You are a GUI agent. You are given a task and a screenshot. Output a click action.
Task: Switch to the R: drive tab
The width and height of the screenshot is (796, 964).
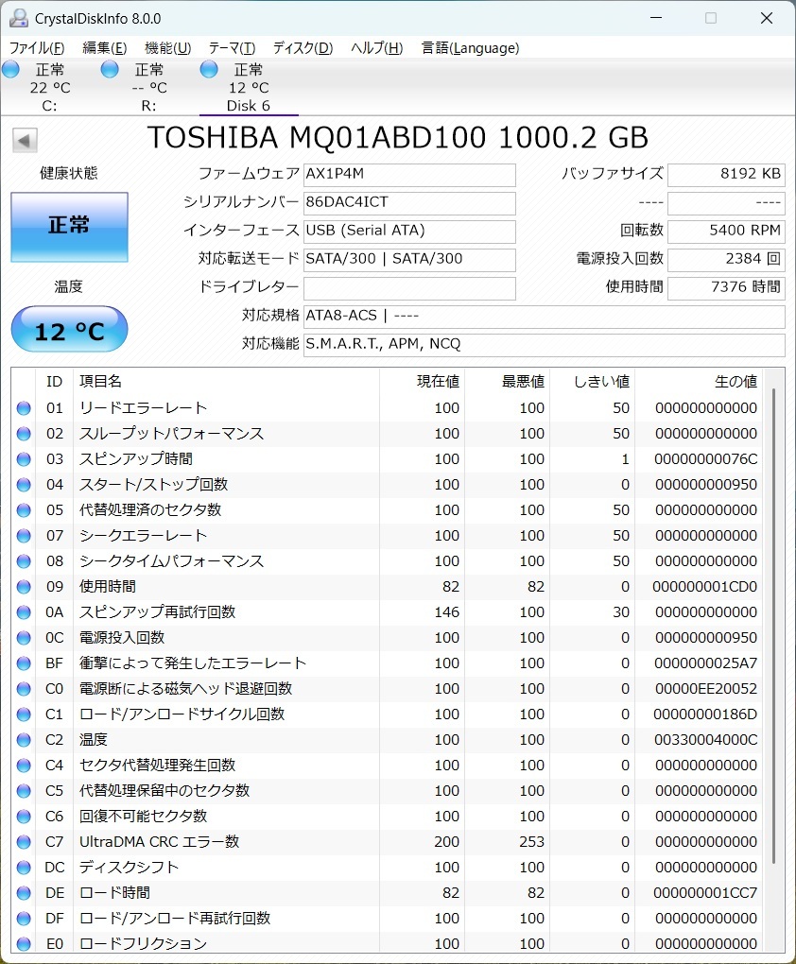point(148,87)
